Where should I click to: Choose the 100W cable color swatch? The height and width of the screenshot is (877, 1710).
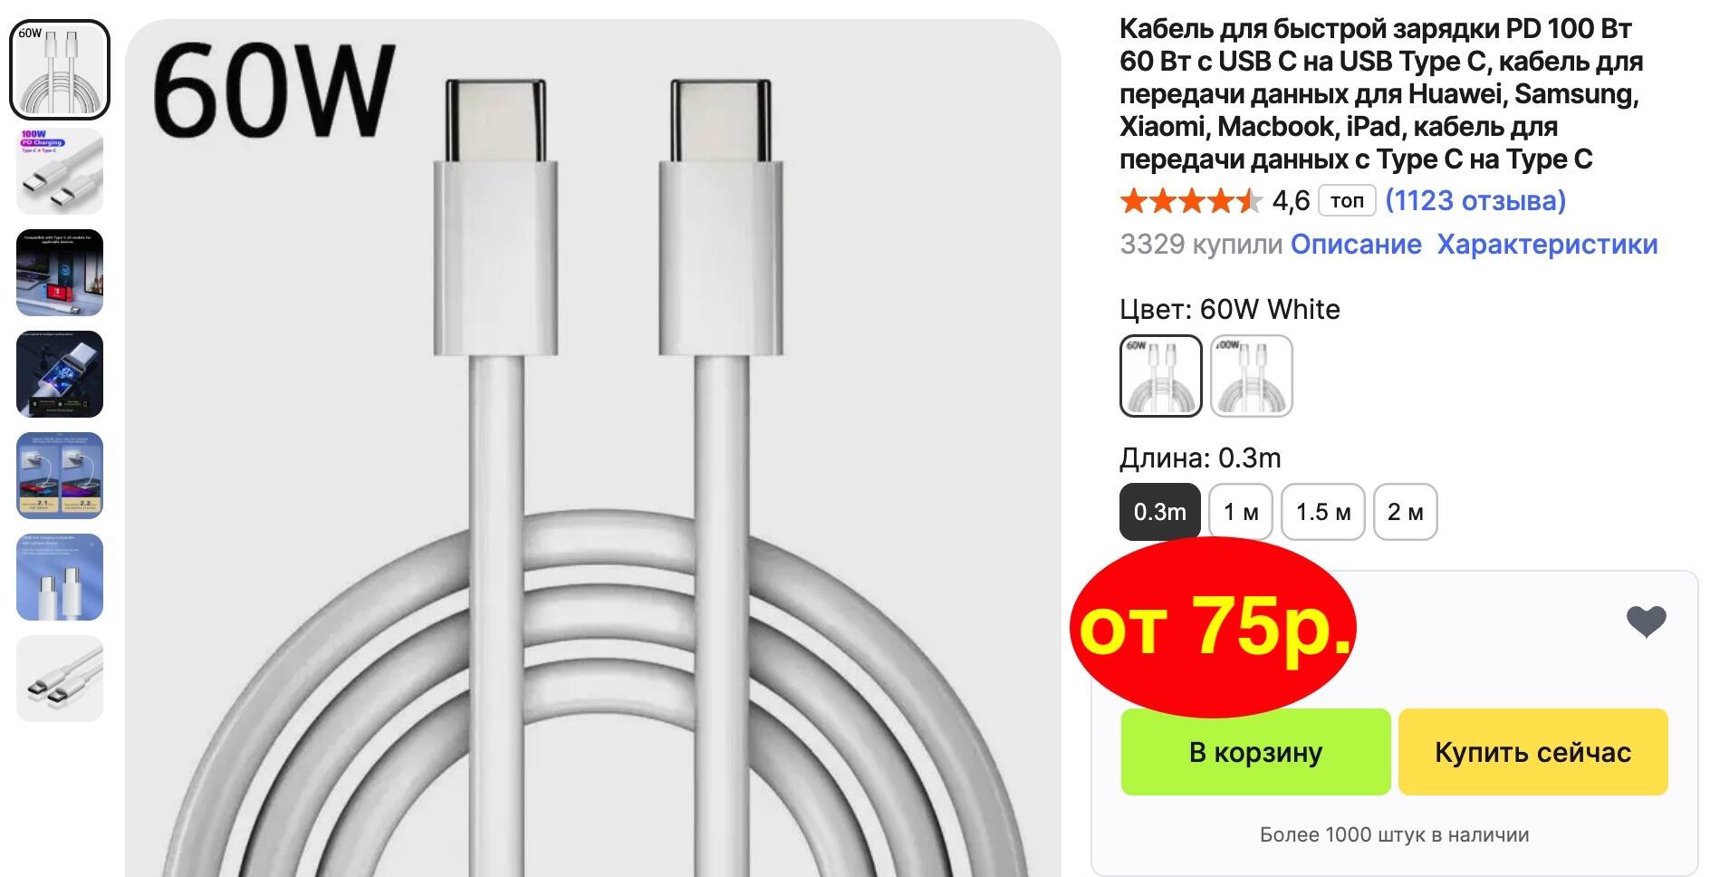pyautogui.click(x=1252, y=376)
